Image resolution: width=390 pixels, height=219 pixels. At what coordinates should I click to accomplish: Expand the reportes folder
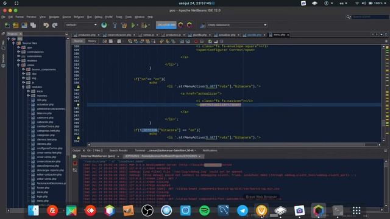tap(29, 96)
